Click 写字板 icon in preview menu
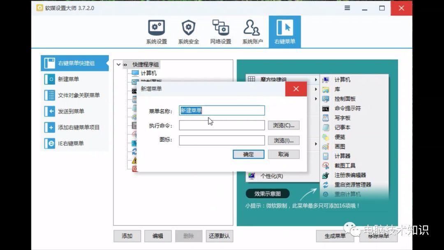Viewport: 444px width, 250px height. pyautogui.click(x=326, y=118)
